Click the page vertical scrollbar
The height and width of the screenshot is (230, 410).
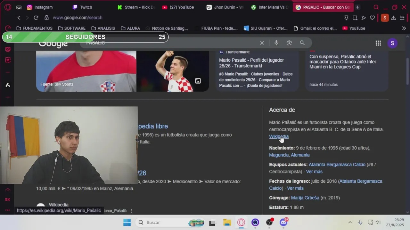point(407,71)
